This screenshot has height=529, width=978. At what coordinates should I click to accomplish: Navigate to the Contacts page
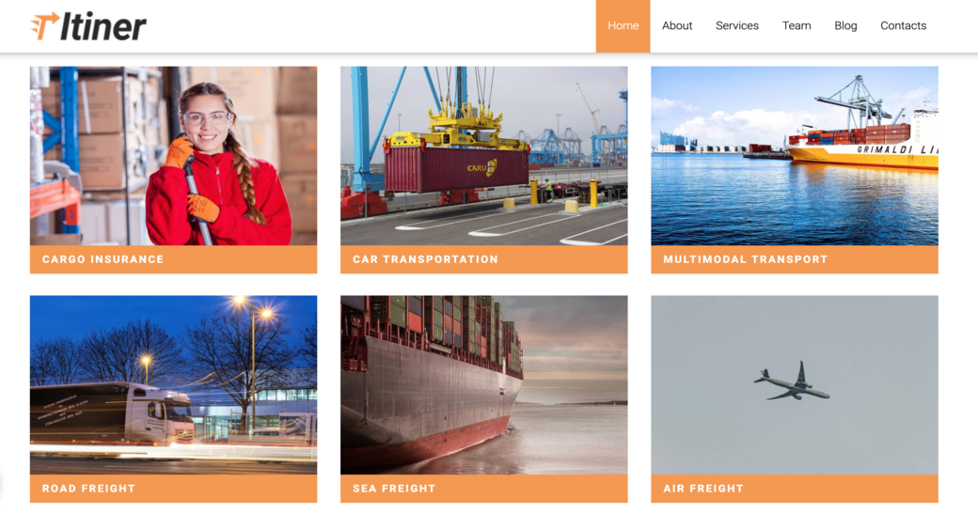point(903,25)
